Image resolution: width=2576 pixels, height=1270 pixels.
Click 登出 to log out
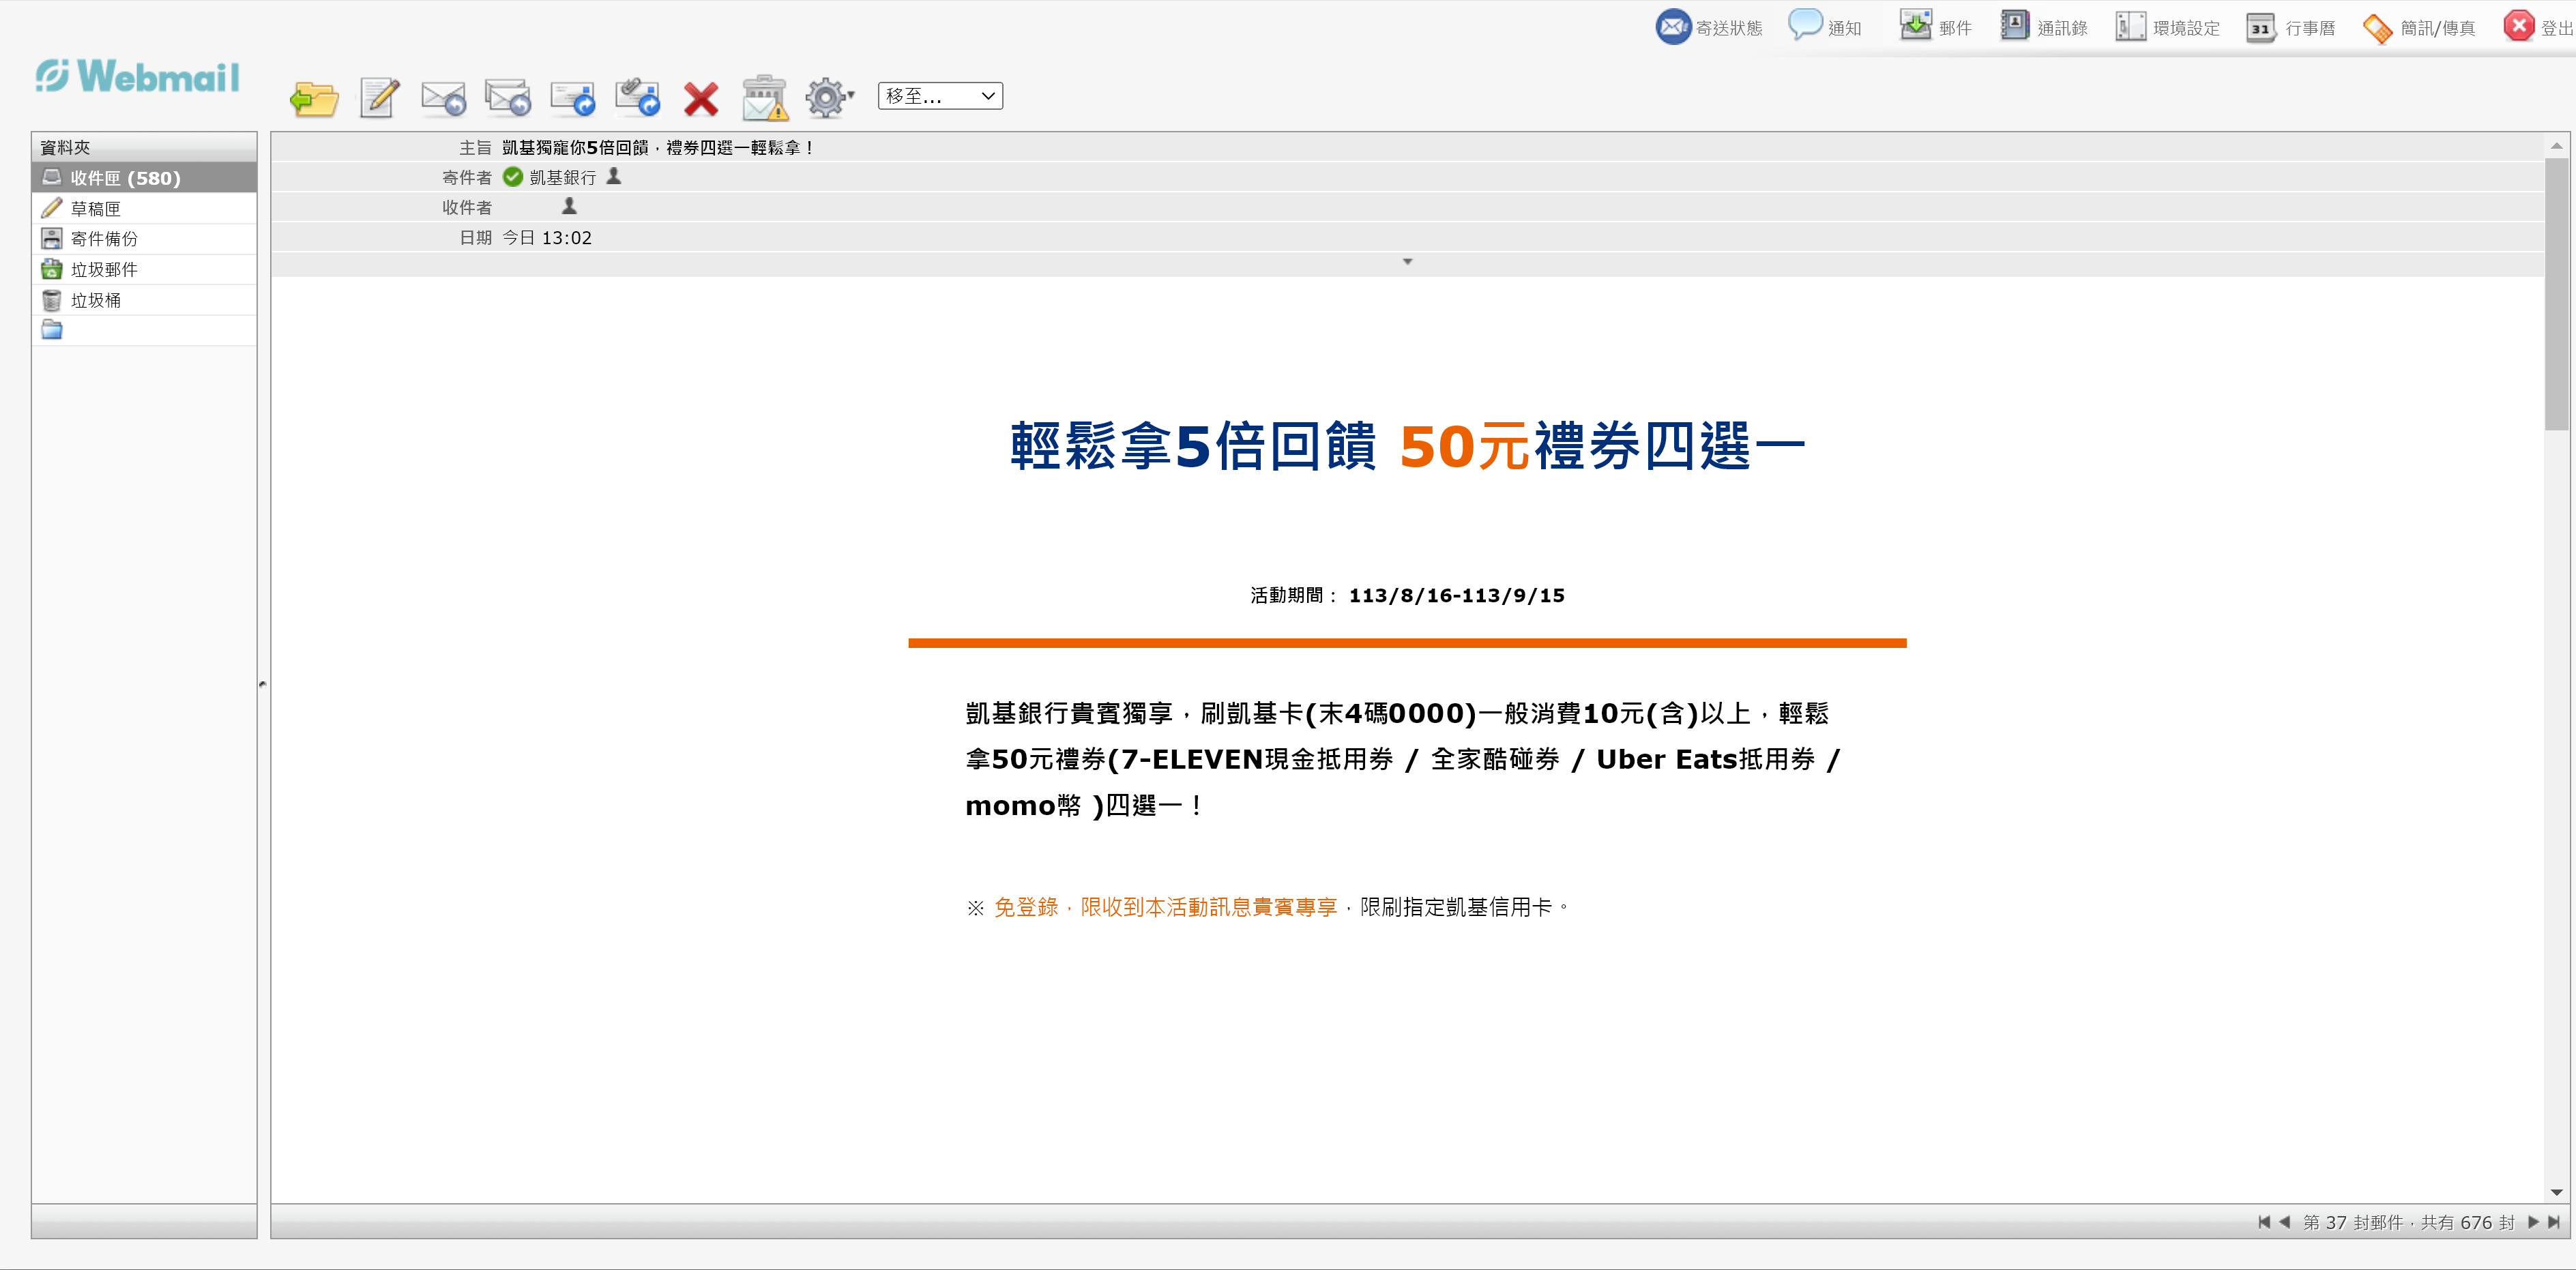2538,27
